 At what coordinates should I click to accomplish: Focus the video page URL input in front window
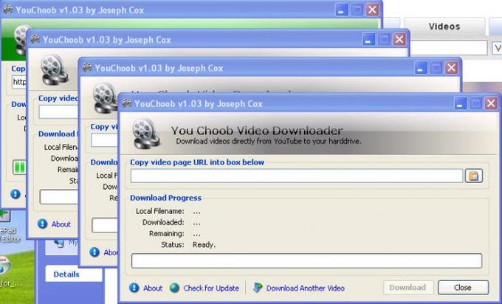coord(297,176)
